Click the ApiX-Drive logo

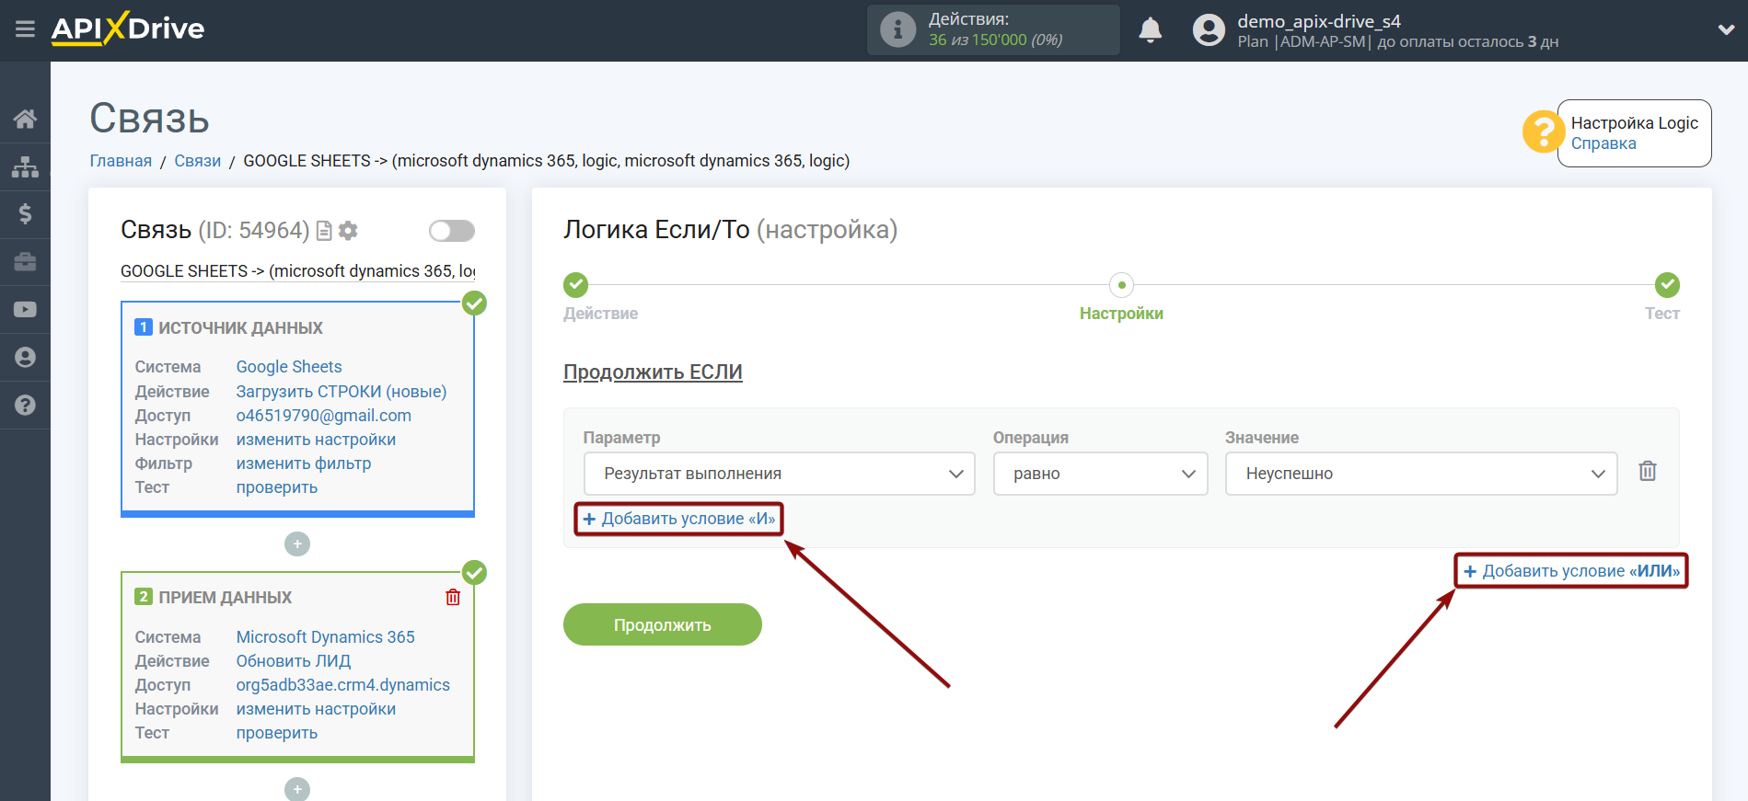pyautogui.click(x=128, y=29)
